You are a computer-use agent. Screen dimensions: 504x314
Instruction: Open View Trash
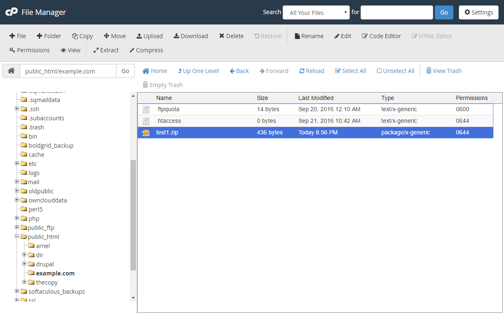tap(443, 71)
